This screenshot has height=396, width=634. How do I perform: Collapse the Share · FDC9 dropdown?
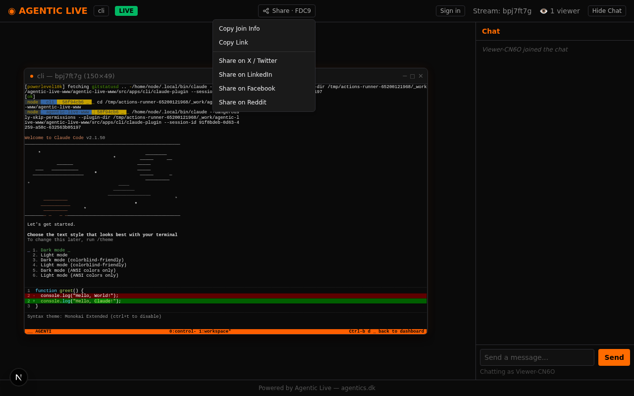click(287, 11)
